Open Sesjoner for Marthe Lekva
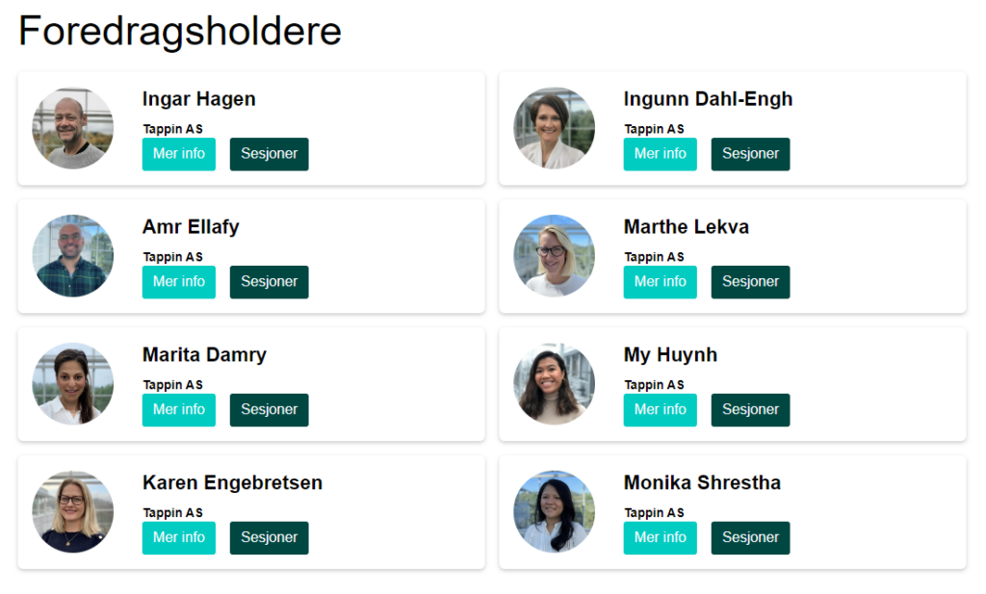The image size is (986, 594). tap(750, 282)
